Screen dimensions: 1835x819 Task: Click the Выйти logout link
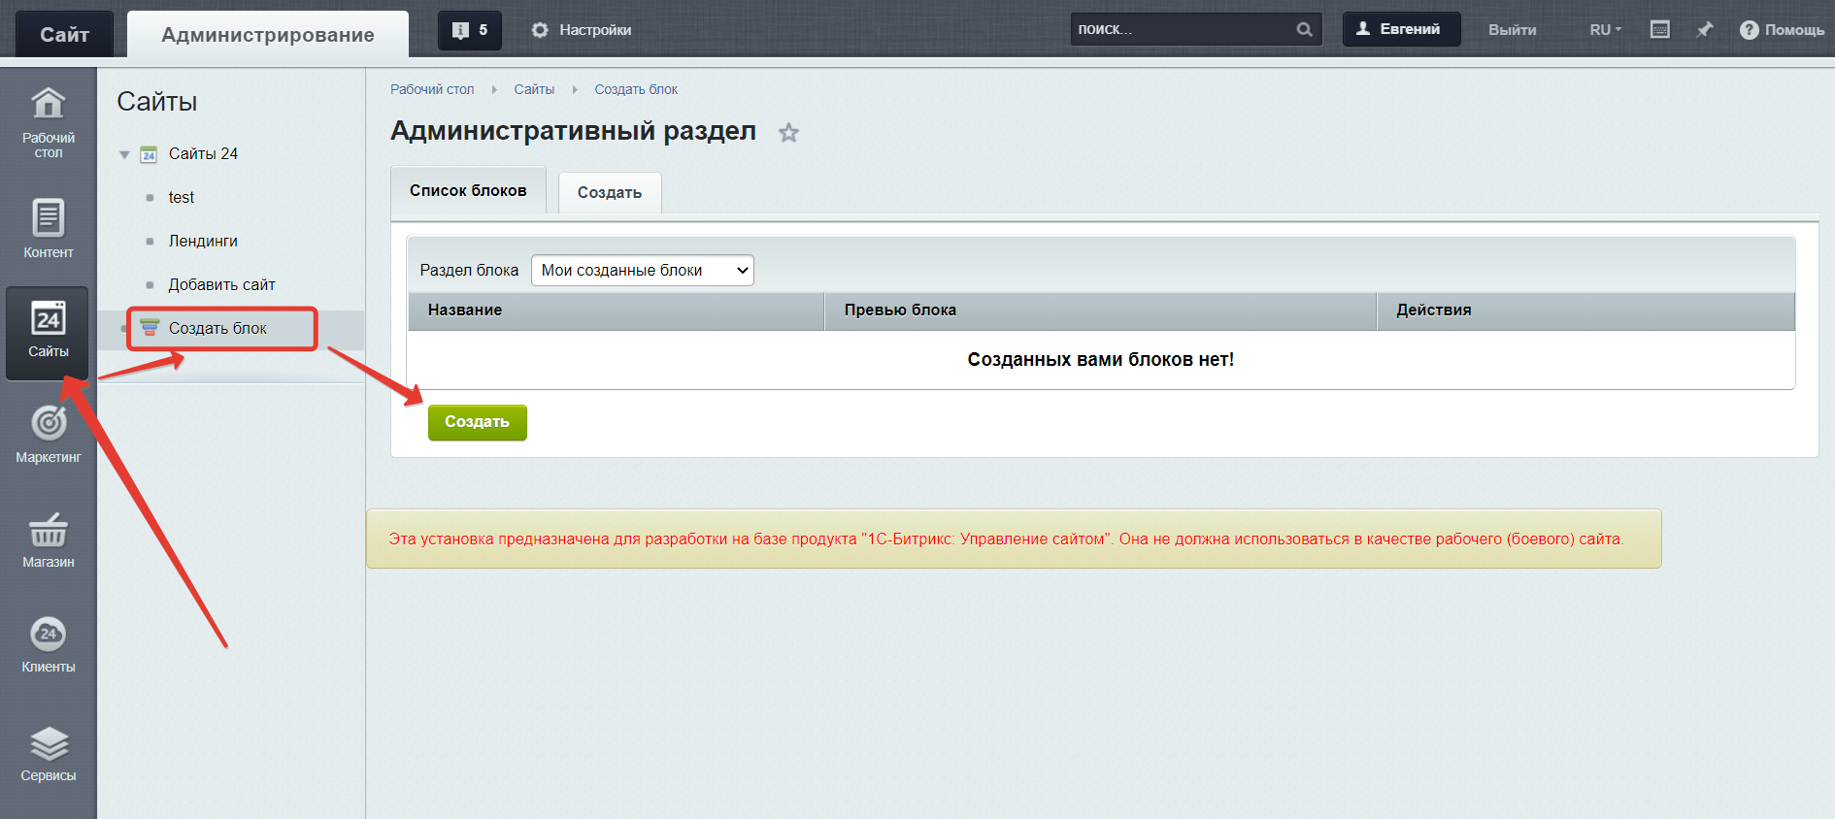1512,30
